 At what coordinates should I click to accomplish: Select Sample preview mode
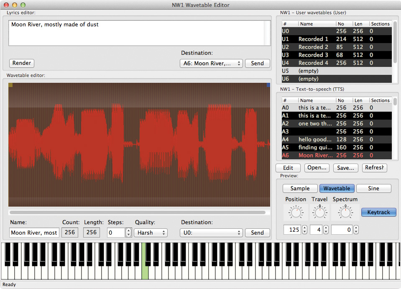[300, 189]
